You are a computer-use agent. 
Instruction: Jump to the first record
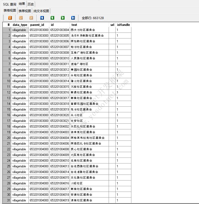pyautogui.click(x=42, y=18)
